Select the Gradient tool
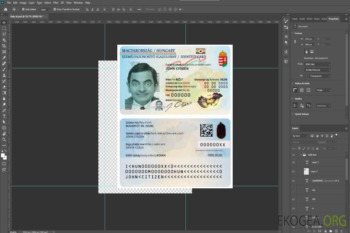Viewport: 350px width, 233px height. [x=4, y=93]
